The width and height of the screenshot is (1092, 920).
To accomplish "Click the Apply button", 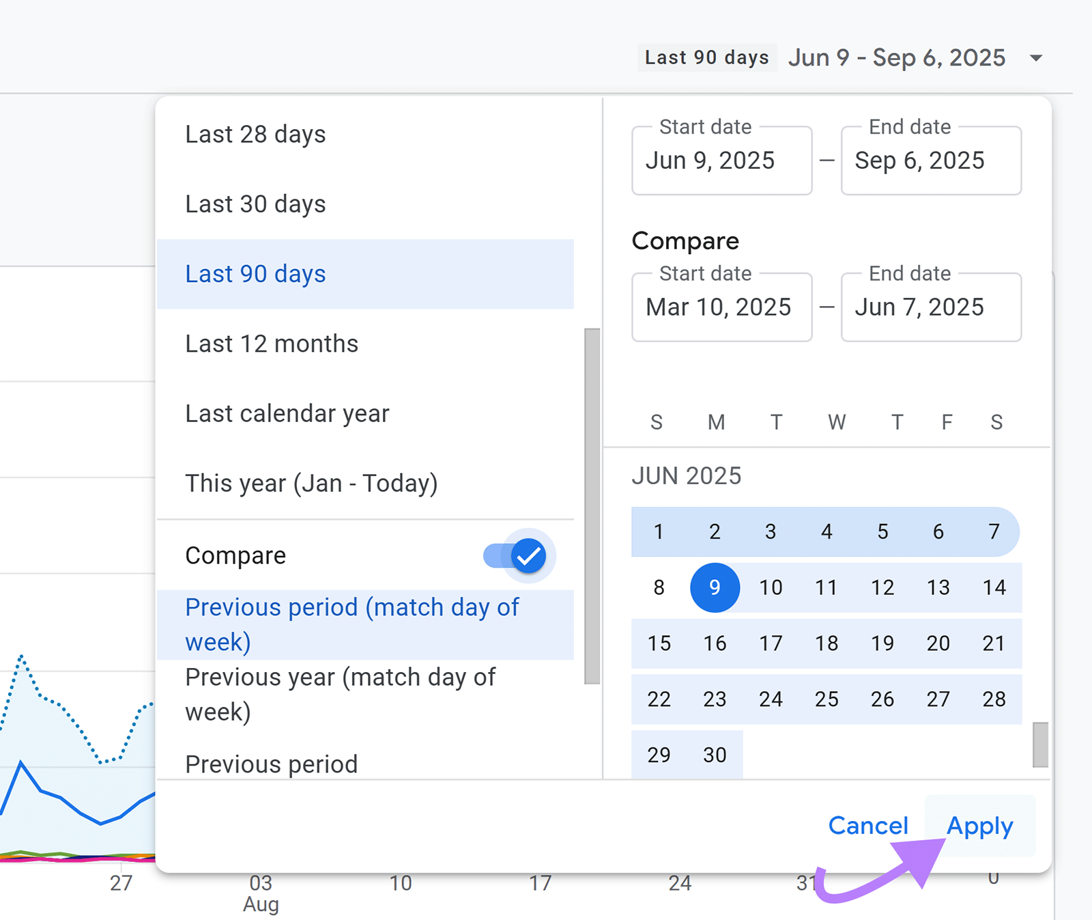I will click(x=980, y=825).
